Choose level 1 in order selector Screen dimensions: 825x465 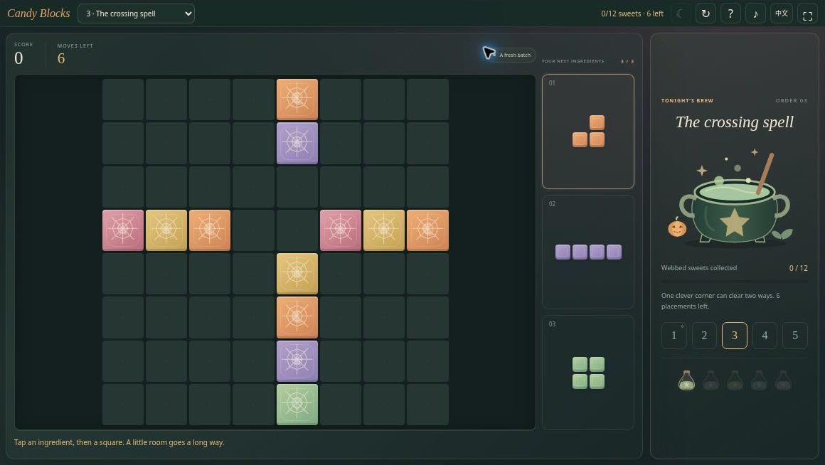(x=674, y=336)
